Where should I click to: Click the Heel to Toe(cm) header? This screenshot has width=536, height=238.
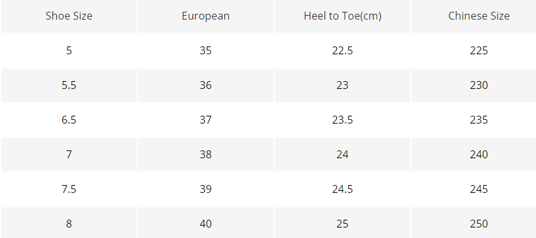pos(342,16)
